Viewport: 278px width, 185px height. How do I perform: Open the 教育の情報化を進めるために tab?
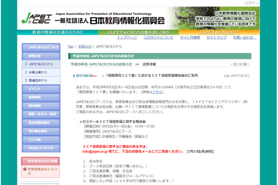pos(58,32)
